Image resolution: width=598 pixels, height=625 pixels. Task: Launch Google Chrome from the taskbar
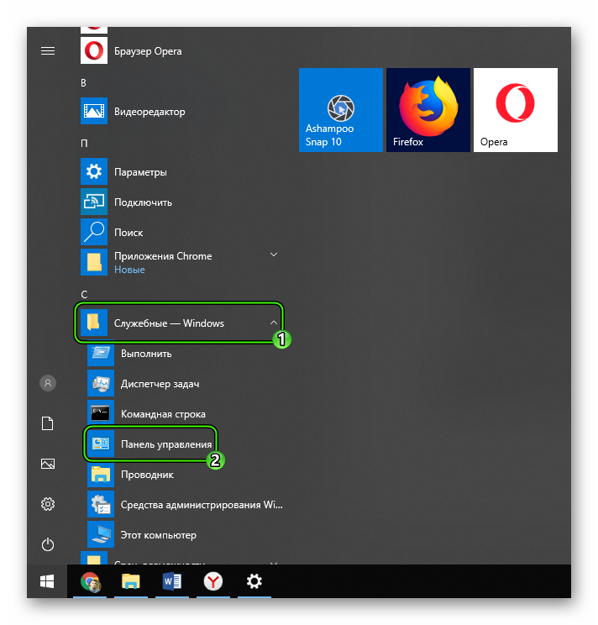click(x=89, y=581)
